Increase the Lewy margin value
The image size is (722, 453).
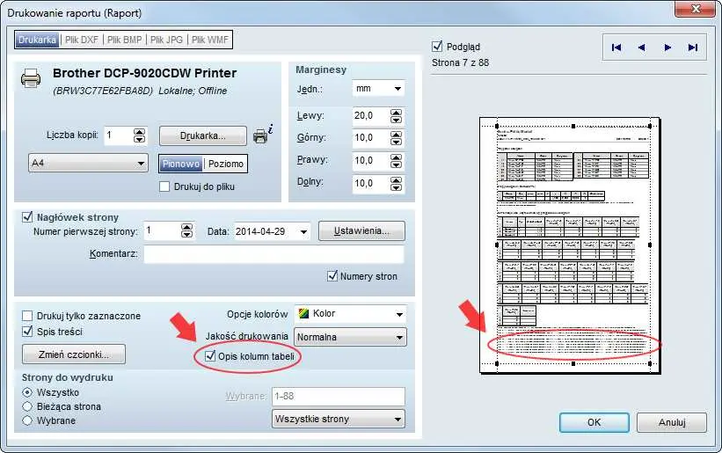tap(397, 111)
